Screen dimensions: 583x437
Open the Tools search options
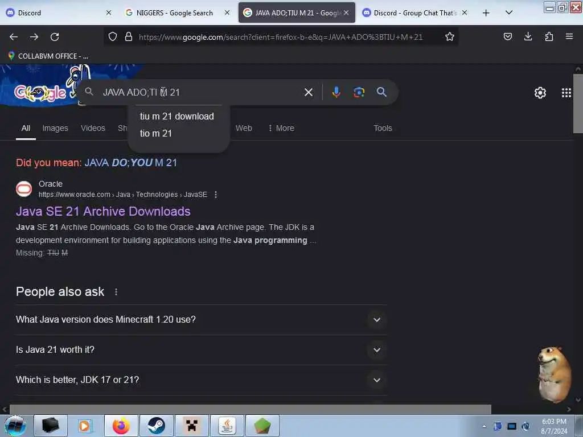(383, 128)
